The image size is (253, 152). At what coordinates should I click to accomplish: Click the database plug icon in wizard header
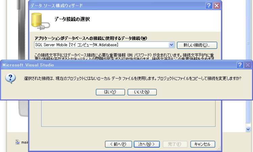[x=41, y=22]
